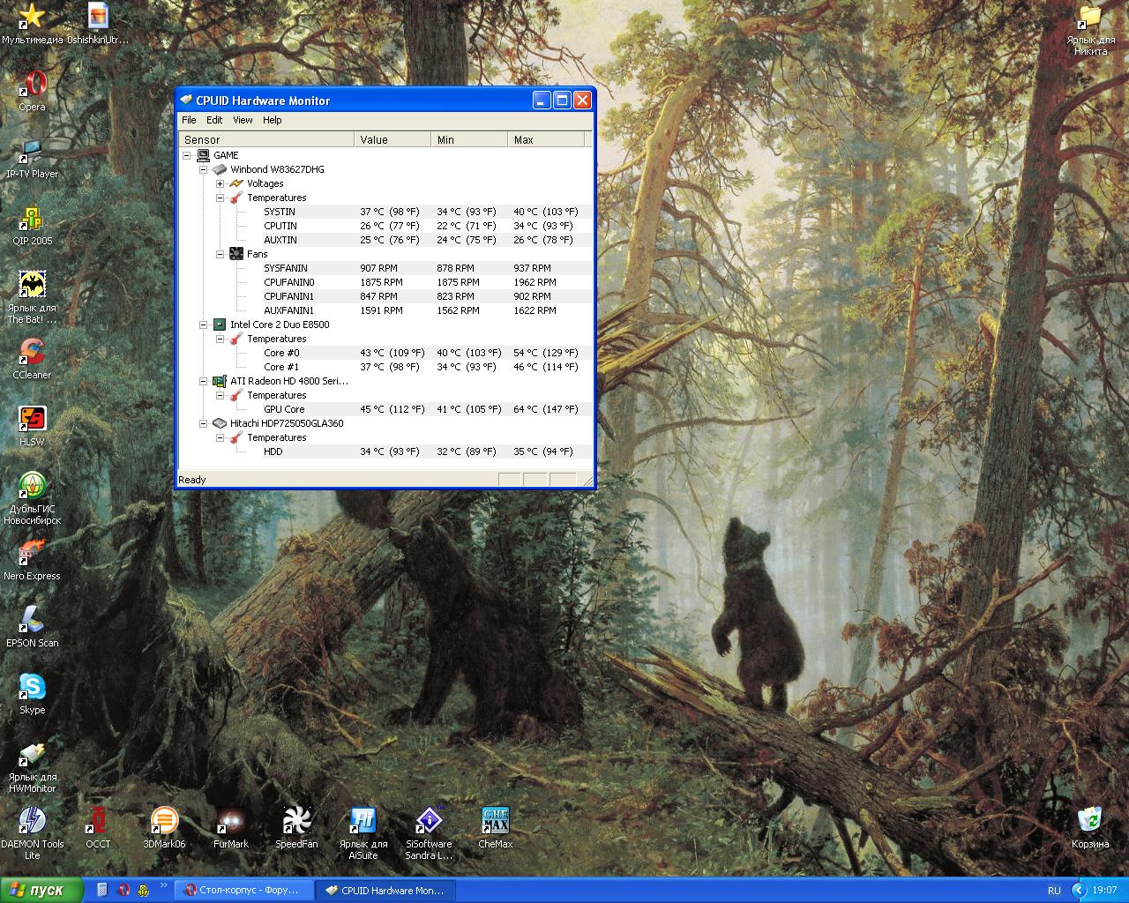The image size is (1129, 903).
Task: Click the CPUID Hardware Monitor title bar
Action: [353, 101]
